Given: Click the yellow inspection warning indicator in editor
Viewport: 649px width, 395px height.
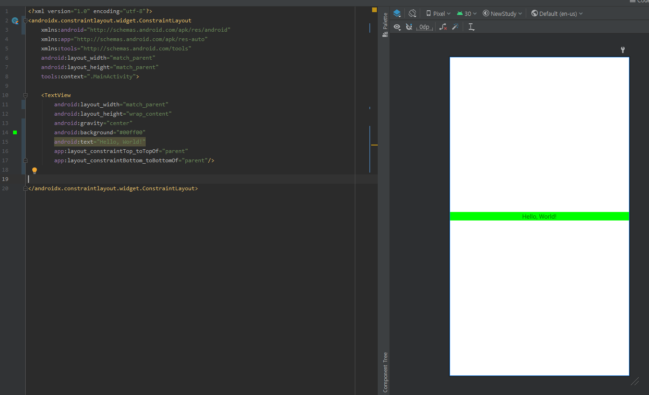Looking at the screenshot, I should coord(374,10).
